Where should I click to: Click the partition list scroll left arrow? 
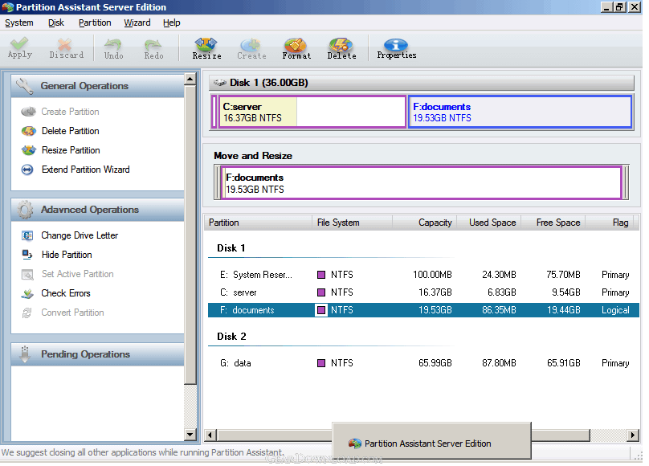[x=210, y=435]
